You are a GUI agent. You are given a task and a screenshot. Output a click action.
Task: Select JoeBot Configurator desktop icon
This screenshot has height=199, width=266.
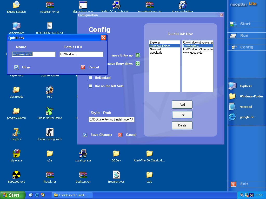pyautogui.click(x=50, y=135)
